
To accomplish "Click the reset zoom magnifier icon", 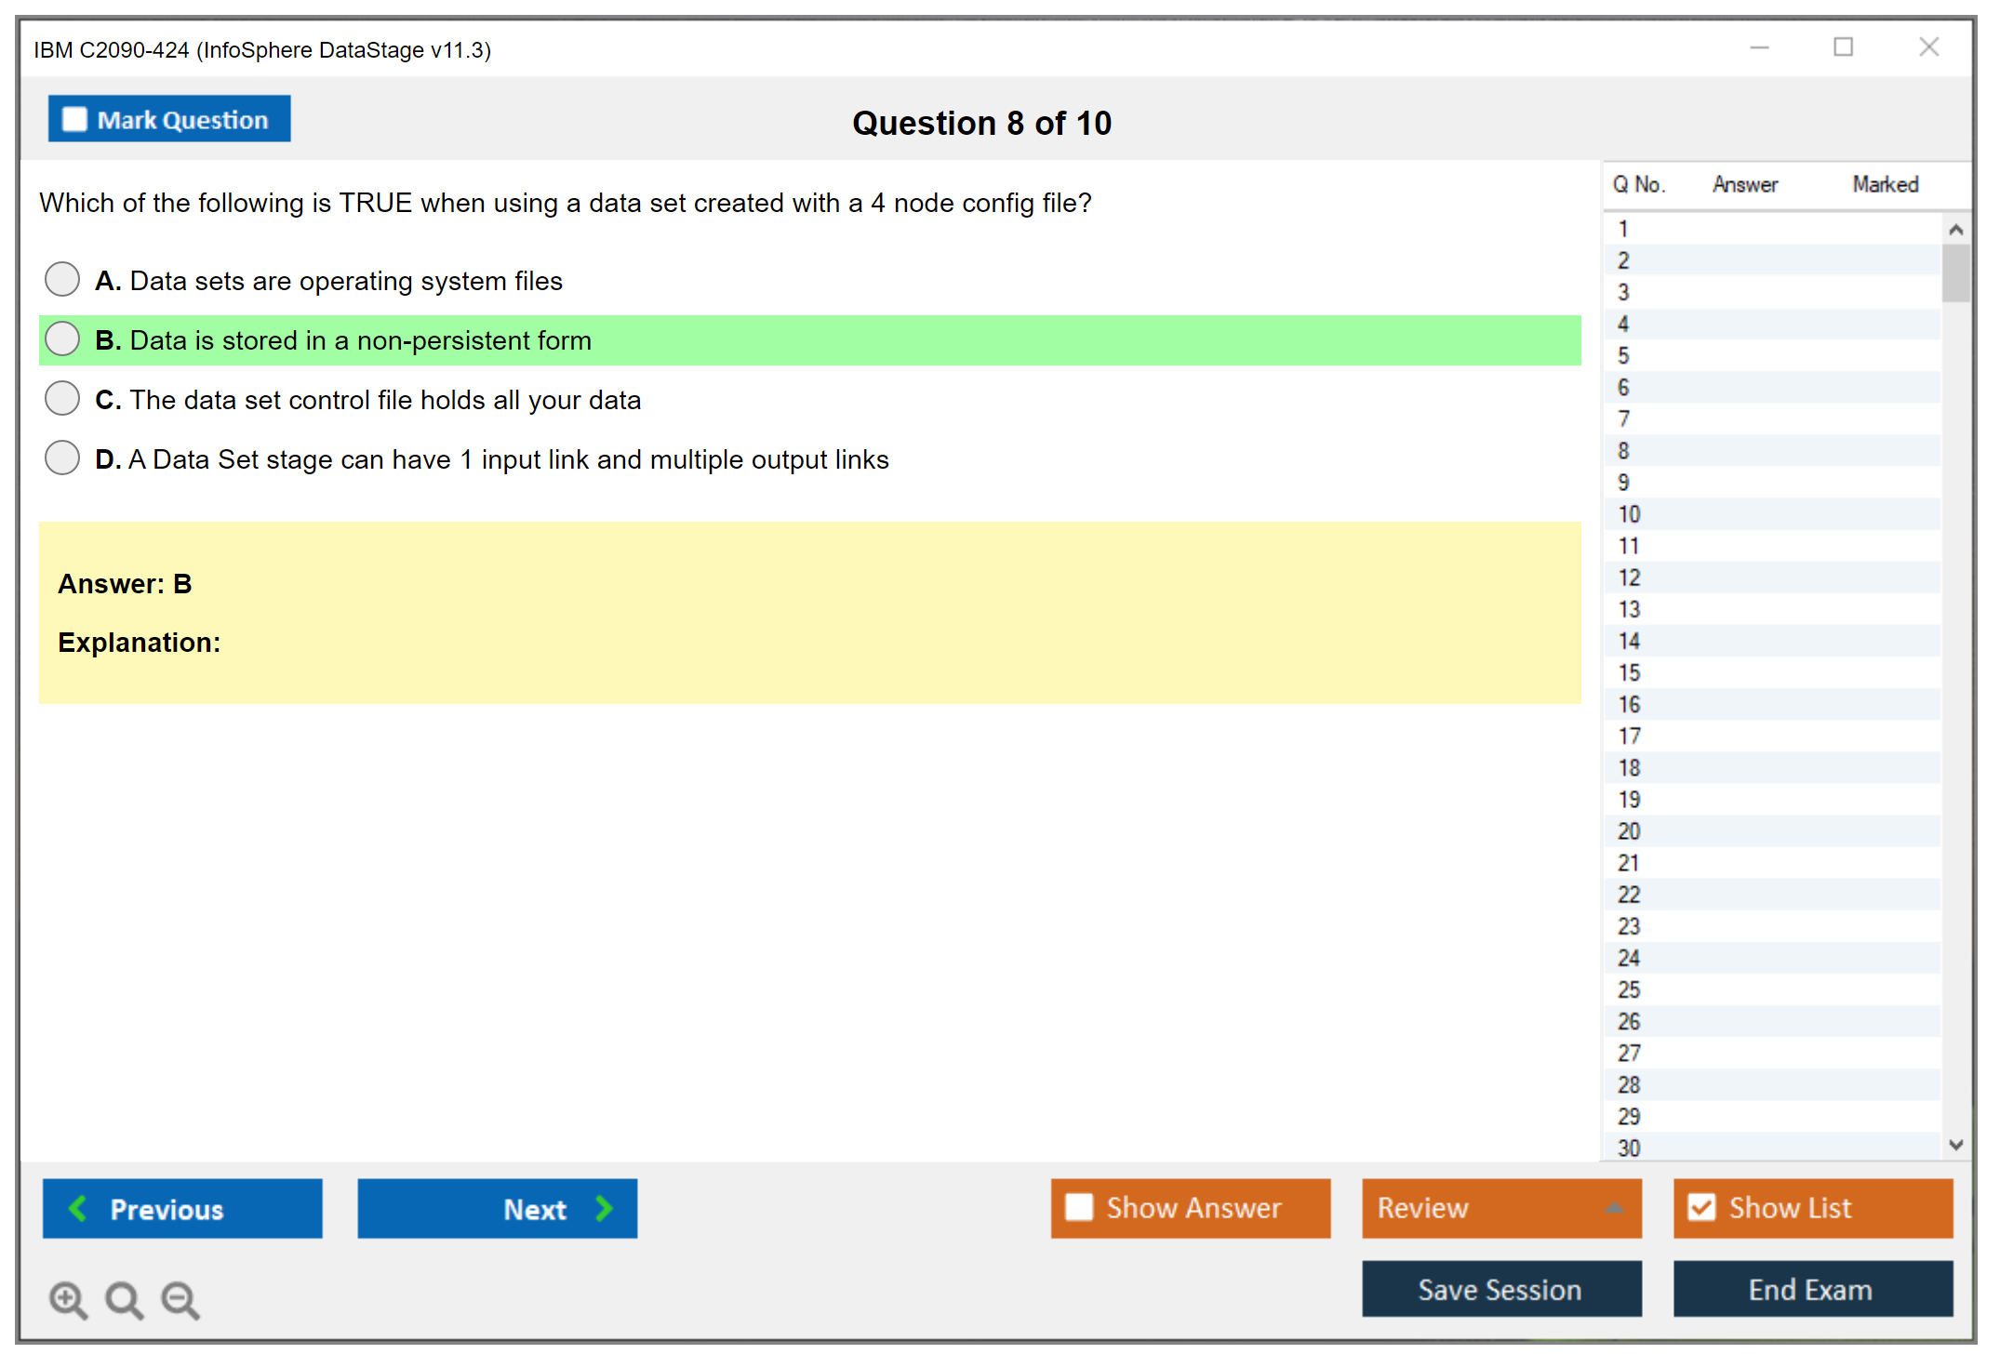I will 123,1299.
